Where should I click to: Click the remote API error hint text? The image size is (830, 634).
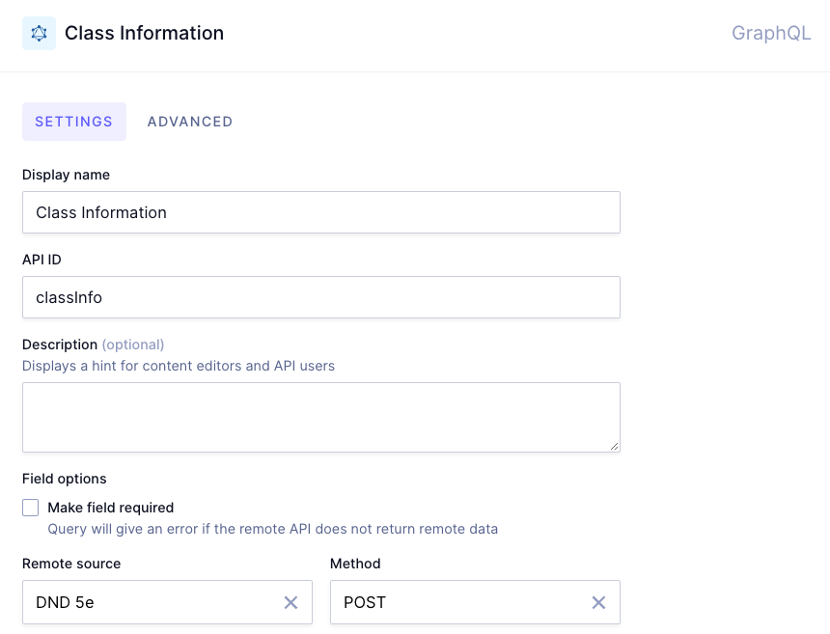[x=272, y=529]
